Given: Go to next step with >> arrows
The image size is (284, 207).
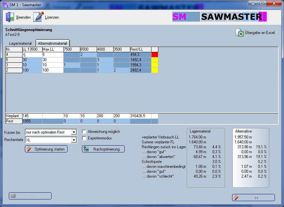Looking at the screenshot, I should 257,198.
